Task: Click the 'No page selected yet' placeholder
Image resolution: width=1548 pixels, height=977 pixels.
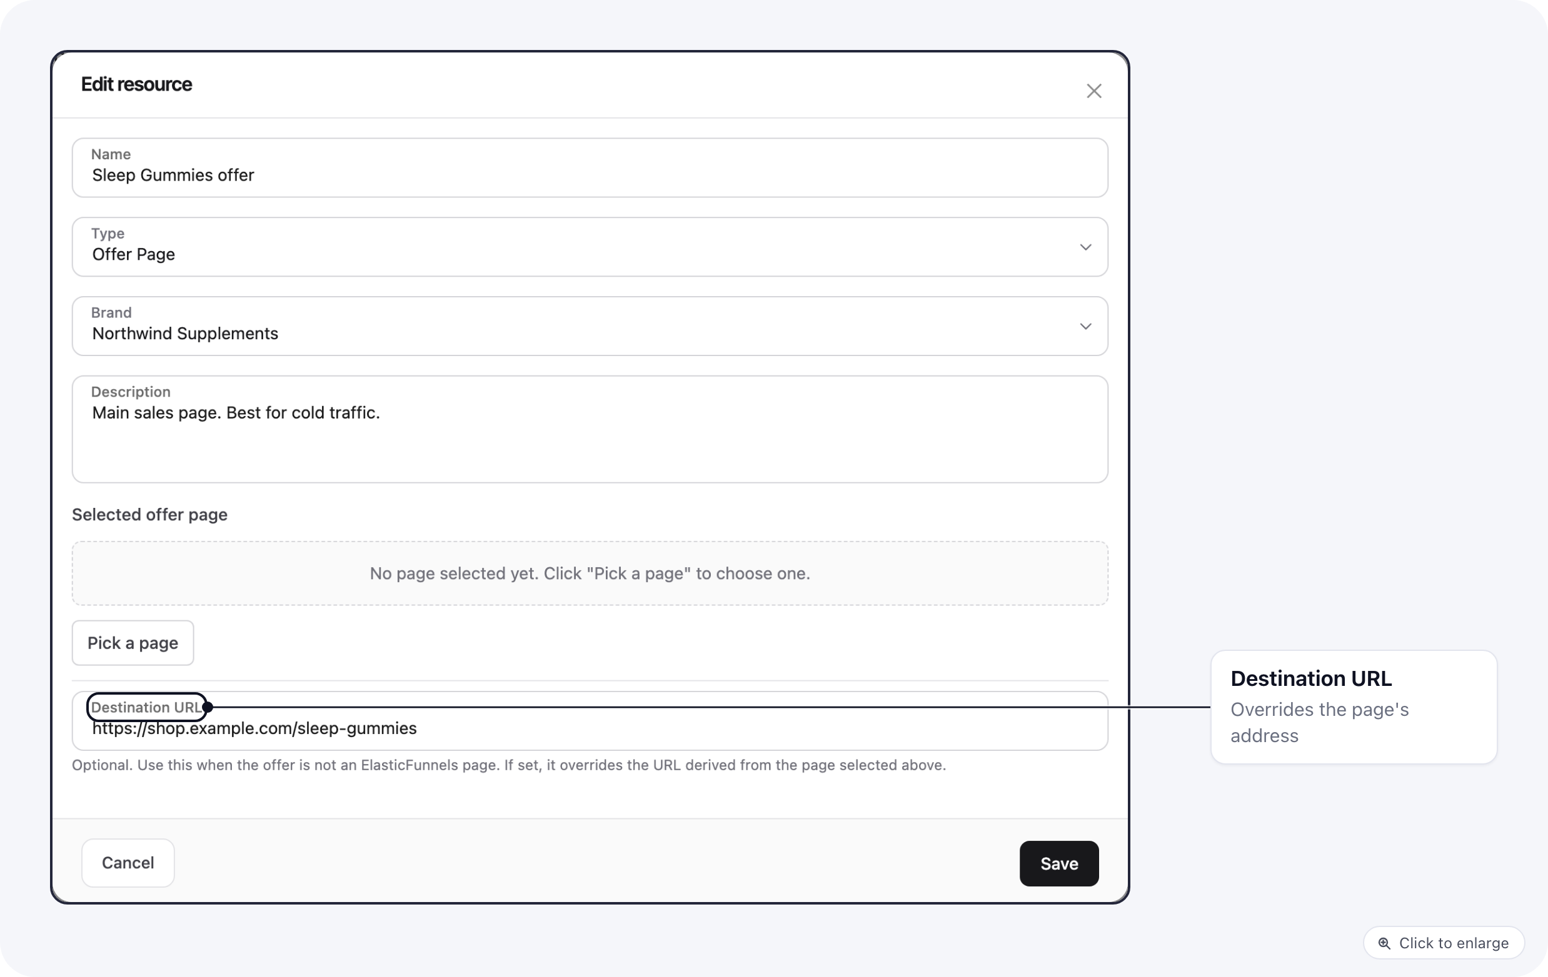Action: click(590, 573)
